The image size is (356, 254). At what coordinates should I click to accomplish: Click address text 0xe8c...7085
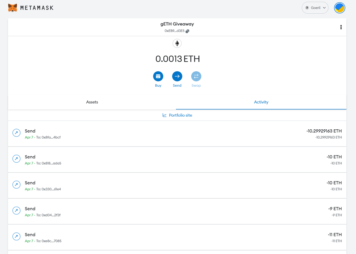(x=52, y=241)
